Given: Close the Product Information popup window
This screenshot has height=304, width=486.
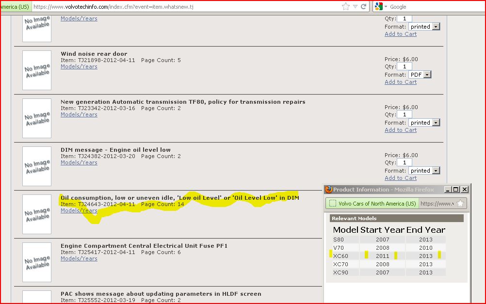Looking at the screenshot, I should 464,190.
